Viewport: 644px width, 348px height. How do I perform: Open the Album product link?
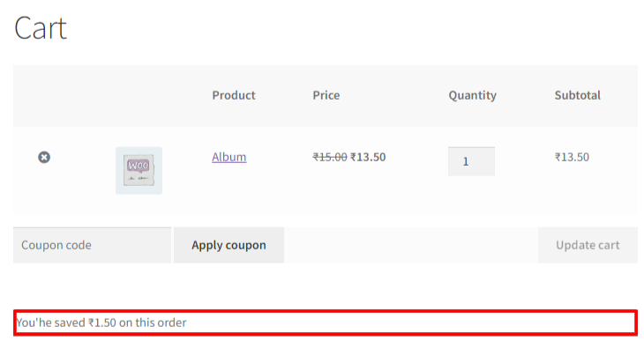coord(229,157)
